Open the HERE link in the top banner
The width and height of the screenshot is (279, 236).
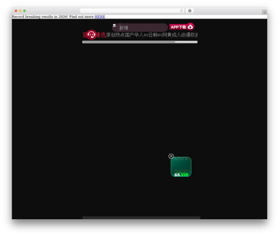(100, 17)
